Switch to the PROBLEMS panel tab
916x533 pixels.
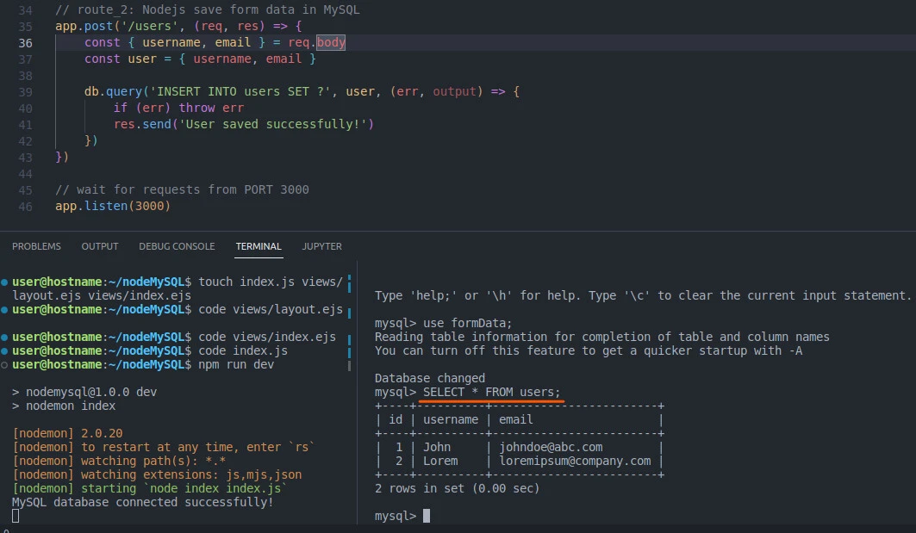[x=36, y=246]
